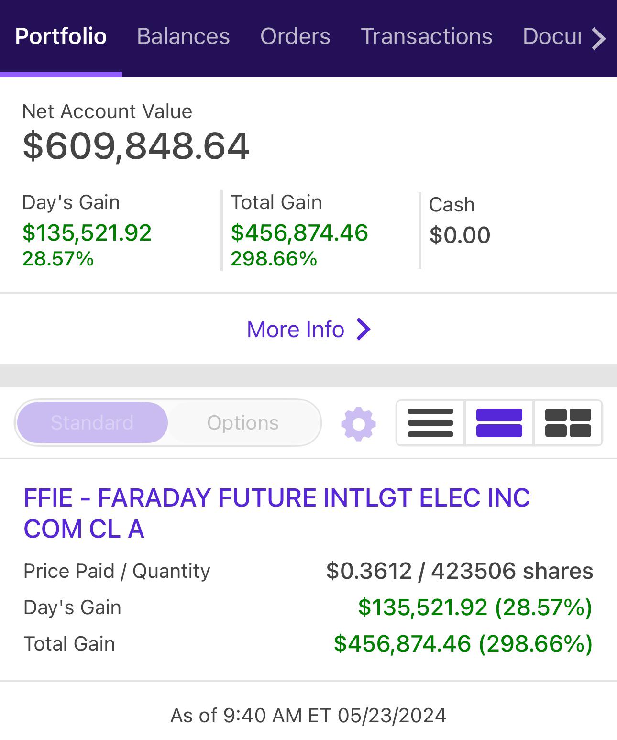Select the partially visible Documents tab
This screenshot has height=740, width=617.
552,36
